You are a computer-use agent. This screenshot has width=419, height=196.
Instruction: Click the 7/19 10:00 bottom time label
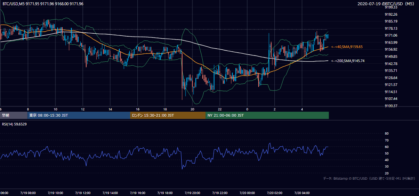tap(55, 193)
